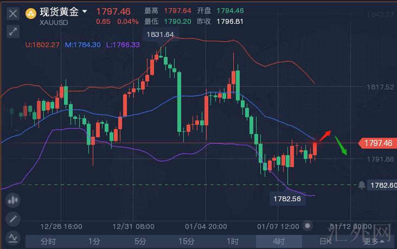The height and width of the screenshot is (249, 397).
Task: Click the 1797.46 current price tag
Action: tap(378, 143)
